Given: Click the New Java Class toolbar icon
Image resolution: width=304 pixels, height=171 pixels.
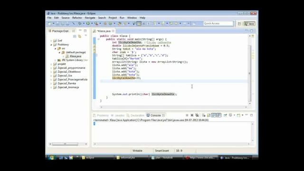Looking at the screenshot, I should pyautogui.click(x=110, y=23).
